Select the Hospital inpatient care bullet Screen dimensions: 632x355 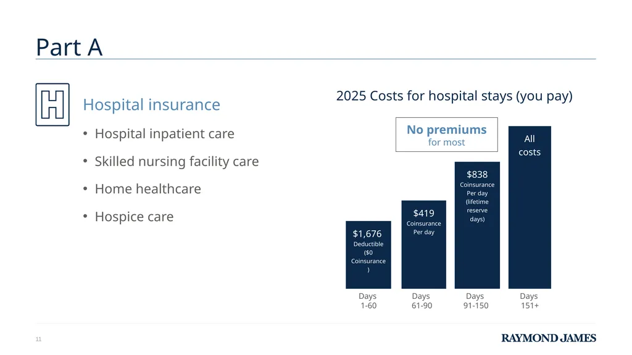164,133
